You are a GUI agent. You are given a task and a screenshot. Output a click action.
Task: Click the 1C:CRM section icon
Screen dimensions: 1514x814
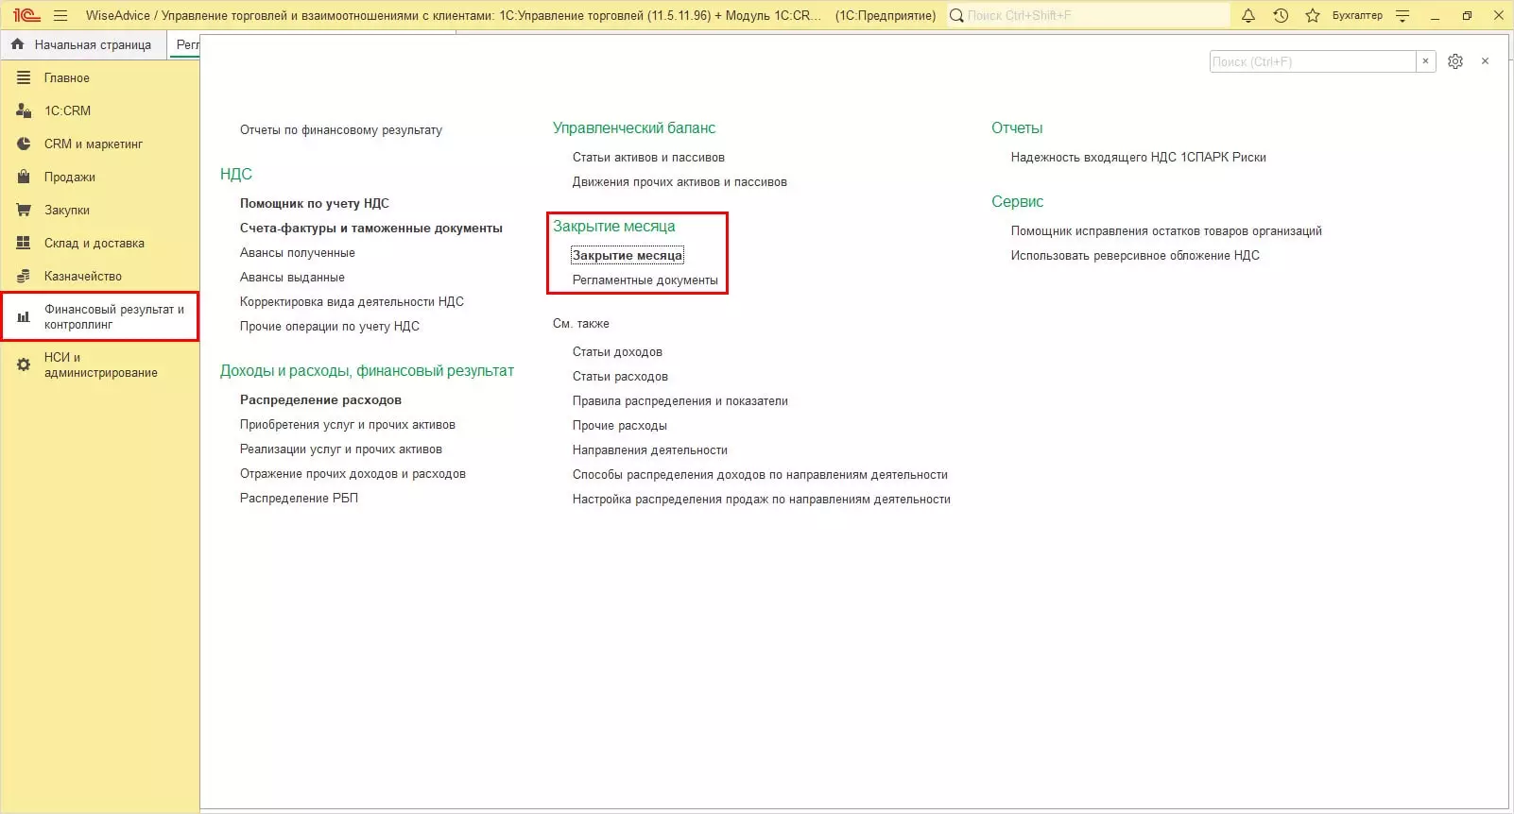coord(24,110)
